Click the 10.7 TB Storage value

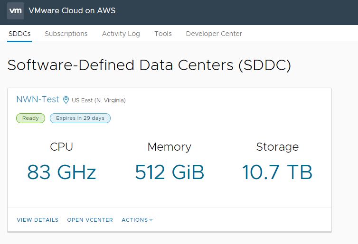277,172
